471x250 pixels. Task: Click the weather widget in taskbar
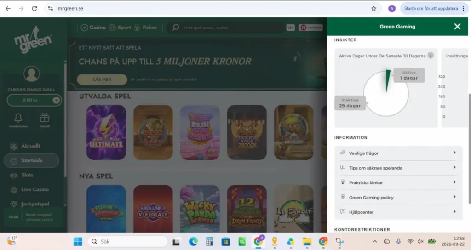point(11,241)
